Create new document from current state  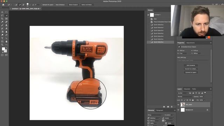pos(164,107)
